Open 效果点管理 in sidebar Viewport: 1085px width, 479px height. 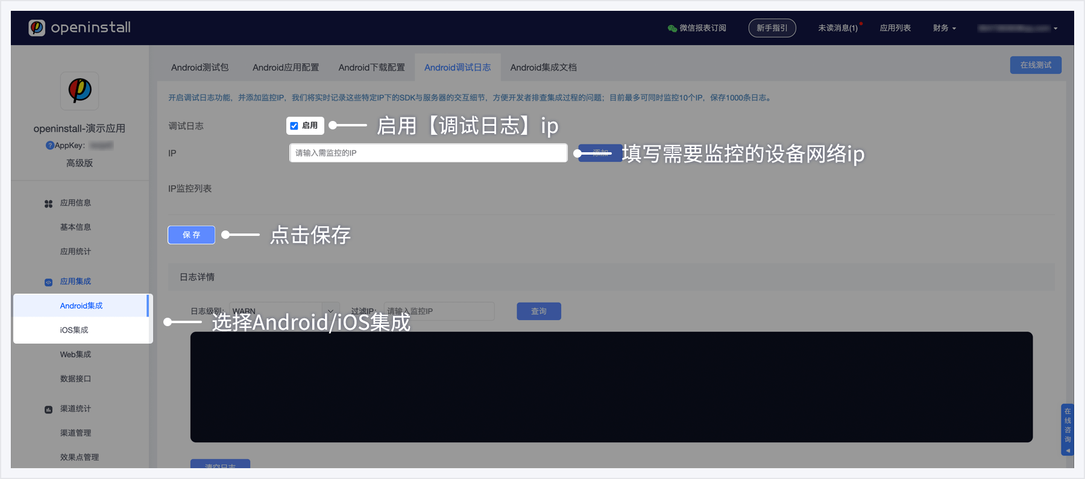(x=80, y=457)
